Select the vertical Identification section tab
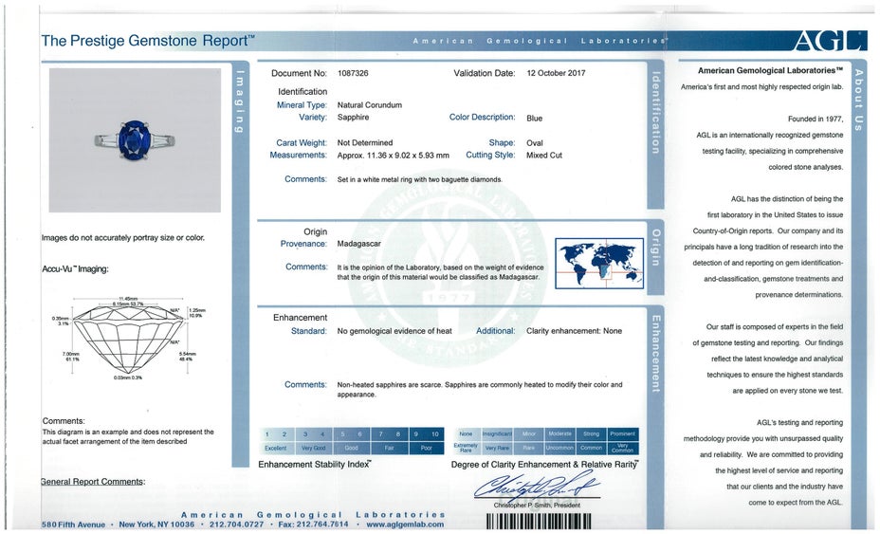 click(x=654, y=114)
